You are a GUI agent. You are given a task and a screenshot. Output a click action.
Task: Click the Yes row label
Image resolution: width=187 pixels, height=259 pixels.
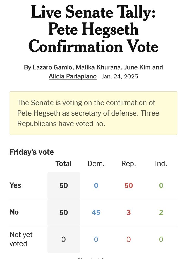click(x=15, y=185)
